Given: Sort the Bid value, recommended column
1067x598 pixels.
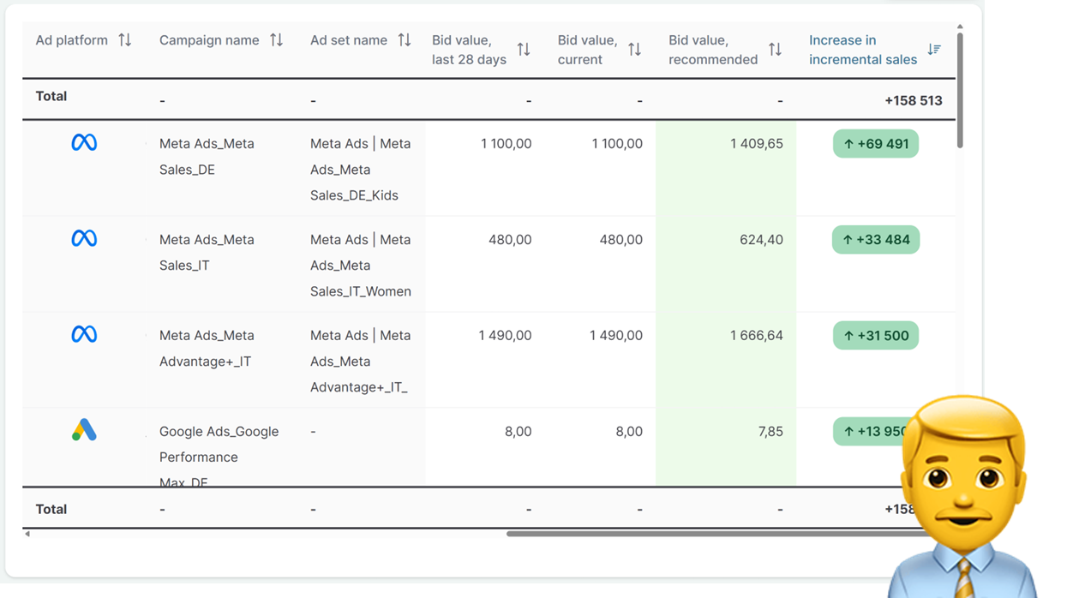Looking at the screenshot, I should coord(775,50).
